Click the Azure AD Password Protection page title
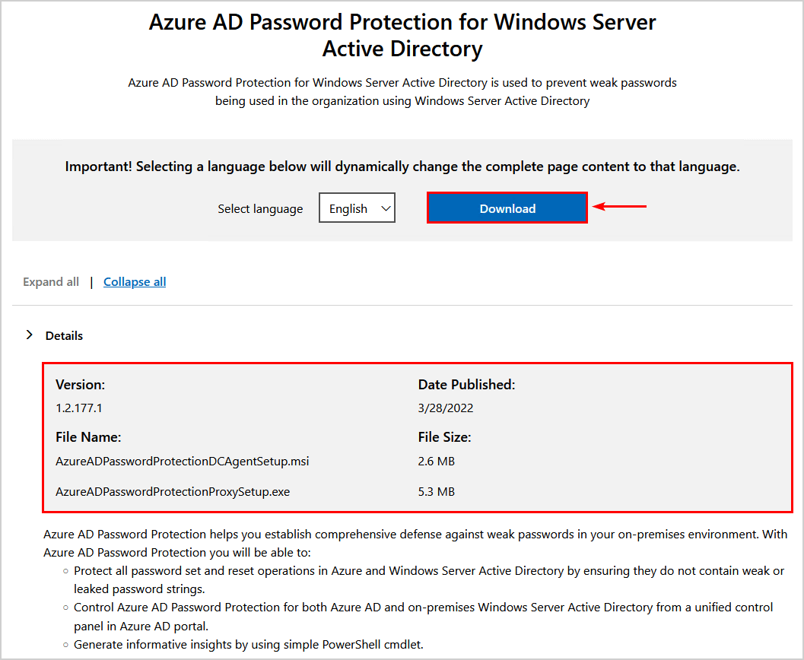Viewport: 804px width, 660px height. pyautogui.click(x=402, y=35)
